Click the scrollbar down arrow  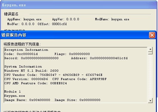(150, 101)
